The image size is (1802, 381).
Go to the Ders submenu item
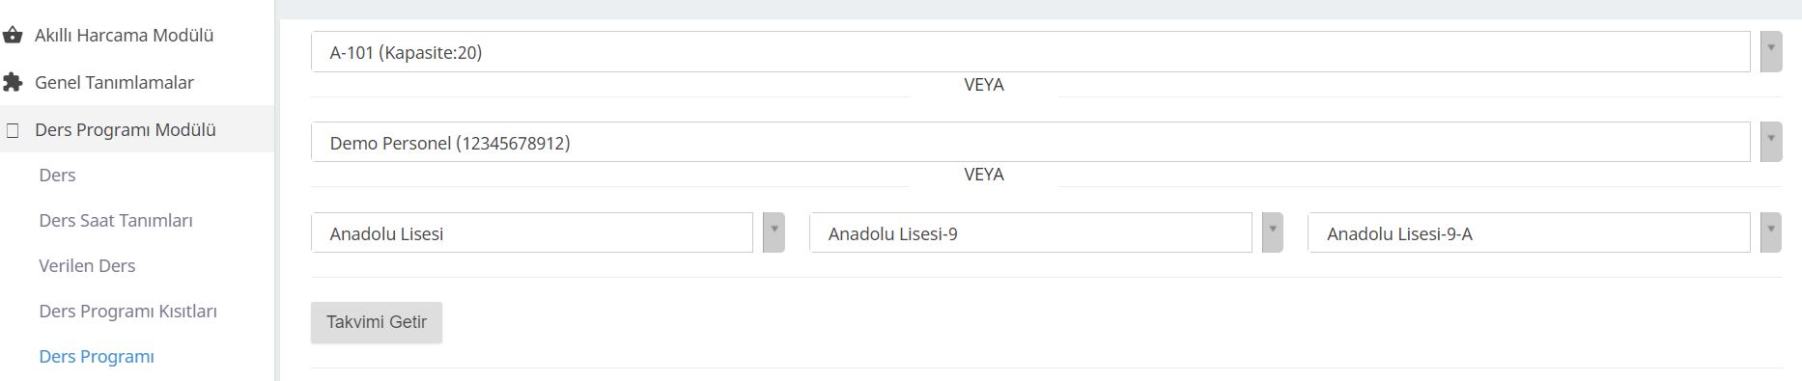coord(57,176)
